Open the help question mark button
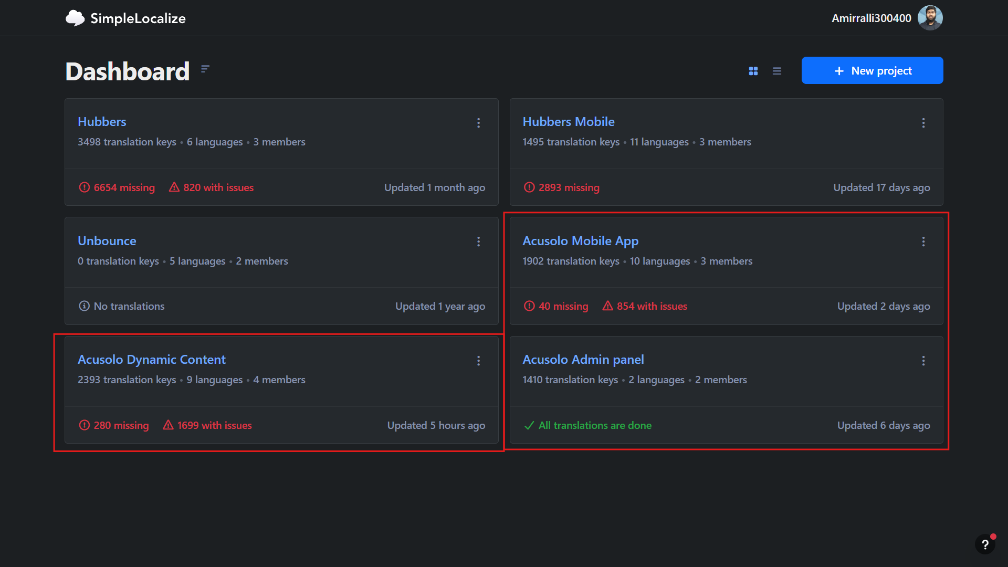The image size is (1008, 567). [985, 544]
